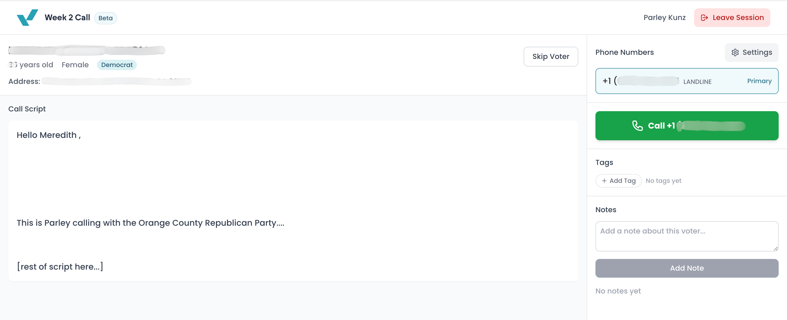Click the Week 2 Call title

67,18
